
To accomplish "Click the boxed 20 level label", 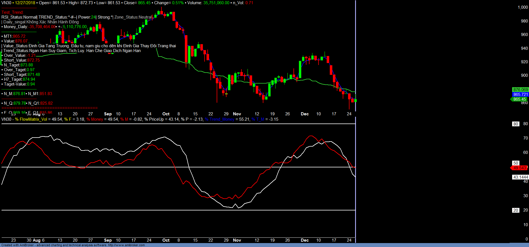I will pyautogui.click(x=515, y=210).
